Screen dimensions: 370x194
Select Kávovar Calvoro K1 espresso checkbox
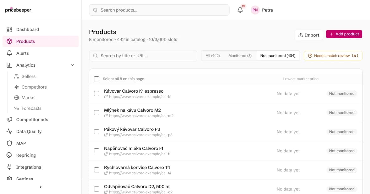click(x=97, y=94)
